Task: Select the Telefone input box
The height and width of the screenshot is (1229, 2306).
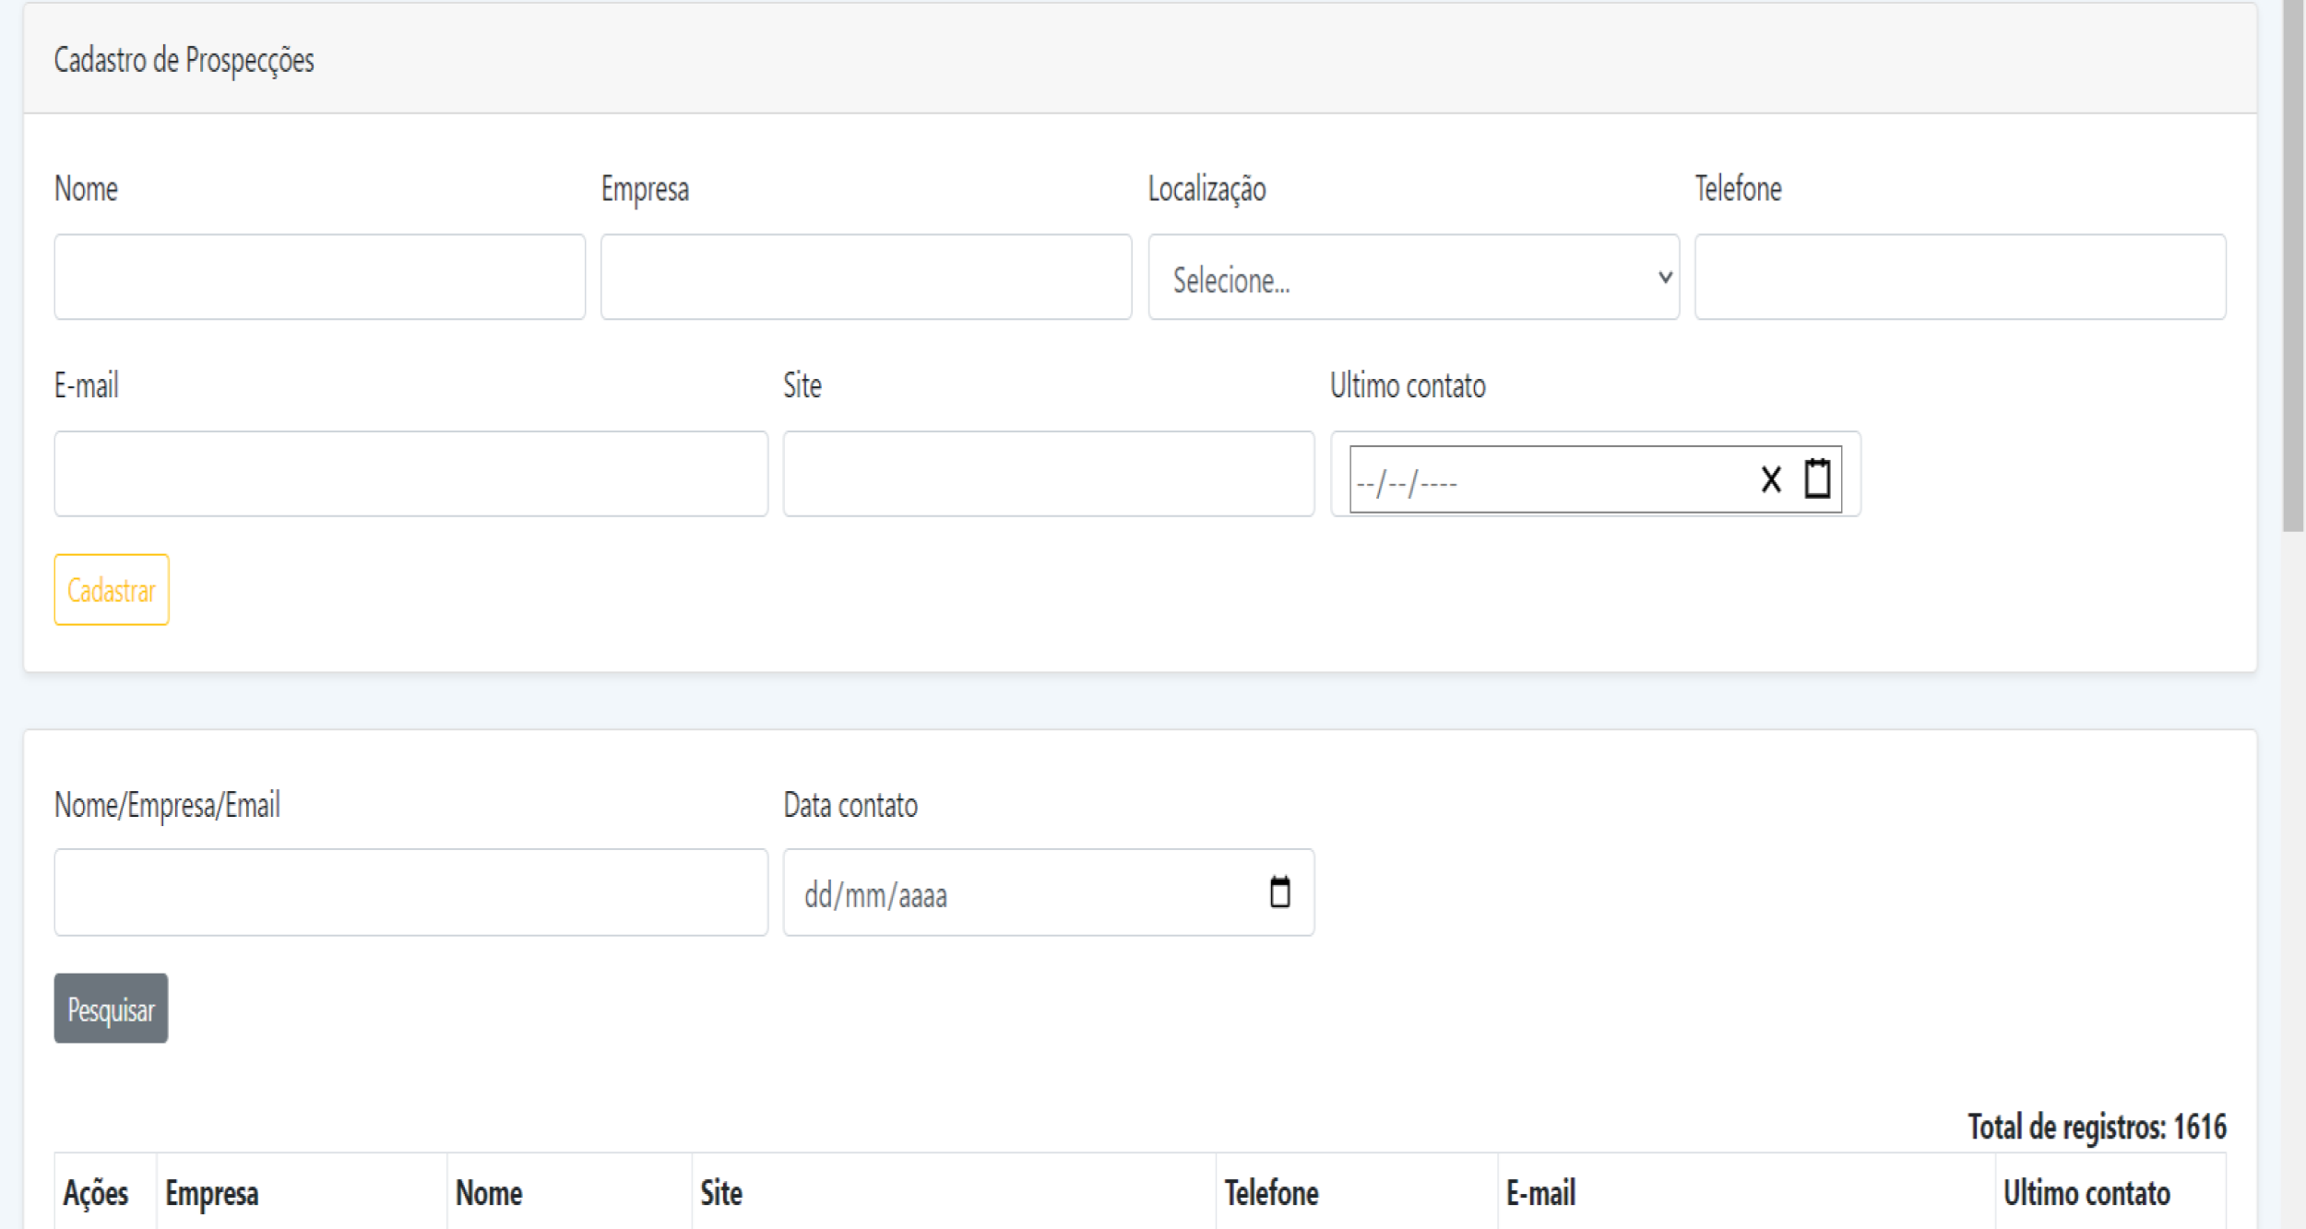Action: click(x=1959, y=278)
